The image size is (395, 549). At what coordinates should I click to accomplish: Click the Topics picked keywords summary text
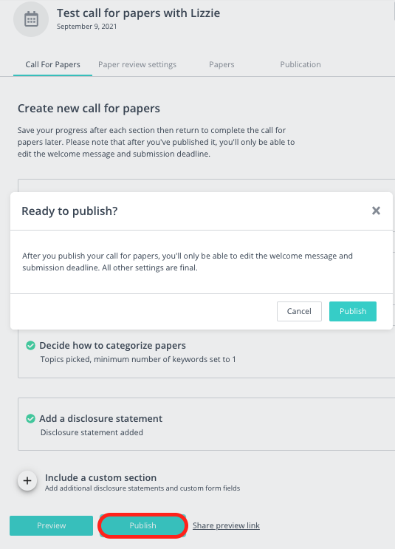pyautogui.click(x=138, y=359)
